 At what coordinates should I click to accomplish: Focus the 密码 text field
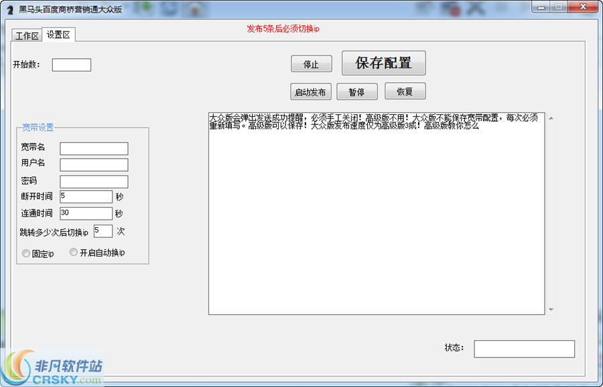[94, 182]
